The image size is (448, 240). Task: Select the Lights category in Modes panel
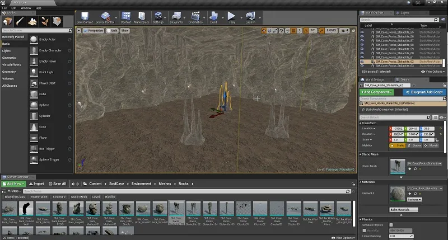pos(6,51)
